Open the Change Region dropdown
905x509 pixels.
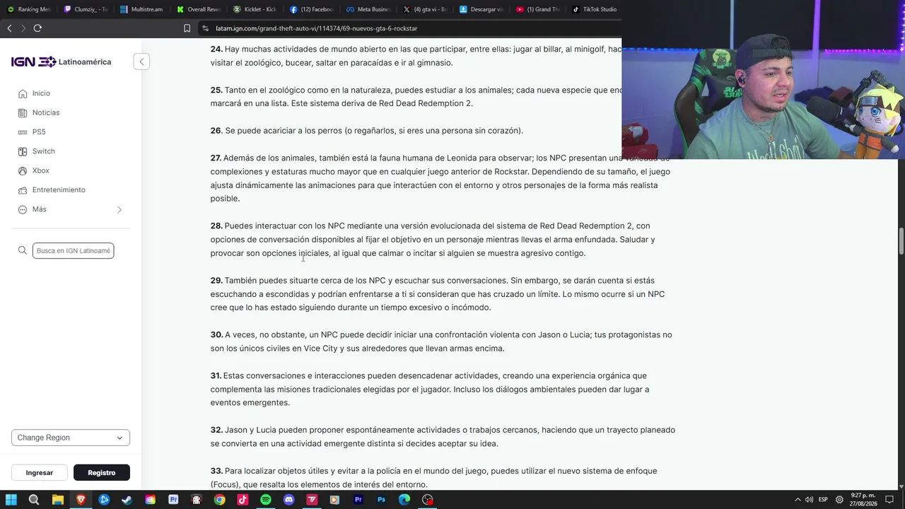tap(71, 438)
